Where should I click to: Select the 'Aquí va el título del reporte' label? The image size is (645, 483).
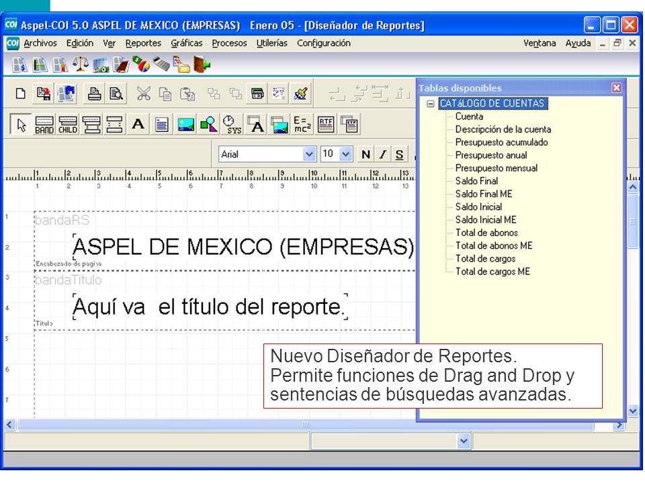[x=210, y=307]
